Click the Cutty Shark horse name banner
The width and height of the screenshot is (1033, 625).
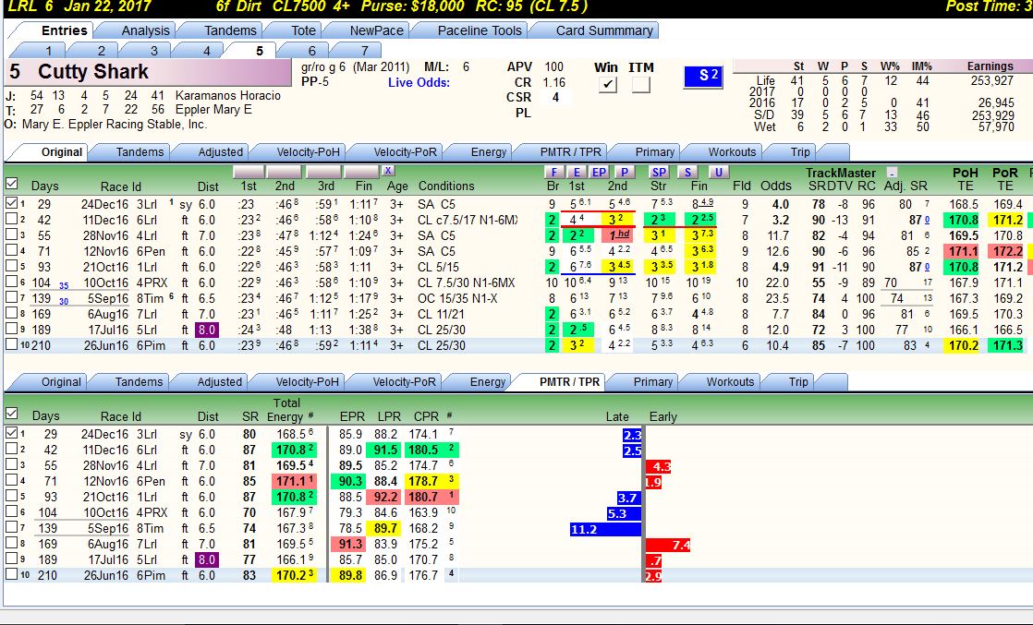coord(148,72)
